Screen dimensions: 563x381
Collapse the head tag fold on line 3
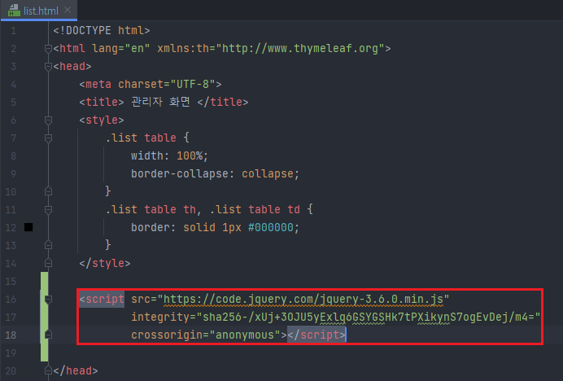pyautogui.click(x=48, y=67)
